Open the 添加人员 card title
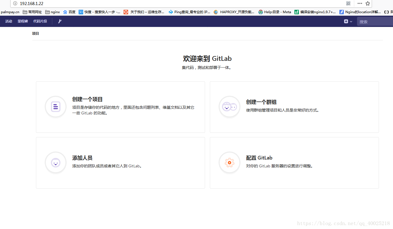Viewport: 393px width, 229px height. coord(82,158)
